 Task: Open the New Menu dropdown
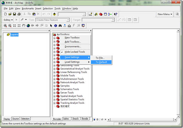click(x=165, y=14)
